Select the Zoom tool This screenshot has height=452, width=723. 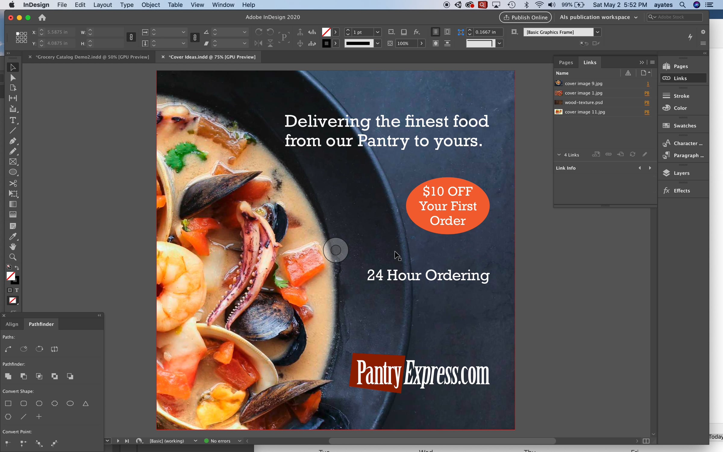[13, 257]
